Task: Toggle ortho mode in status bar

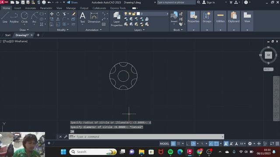Action: tap(188, 143)
